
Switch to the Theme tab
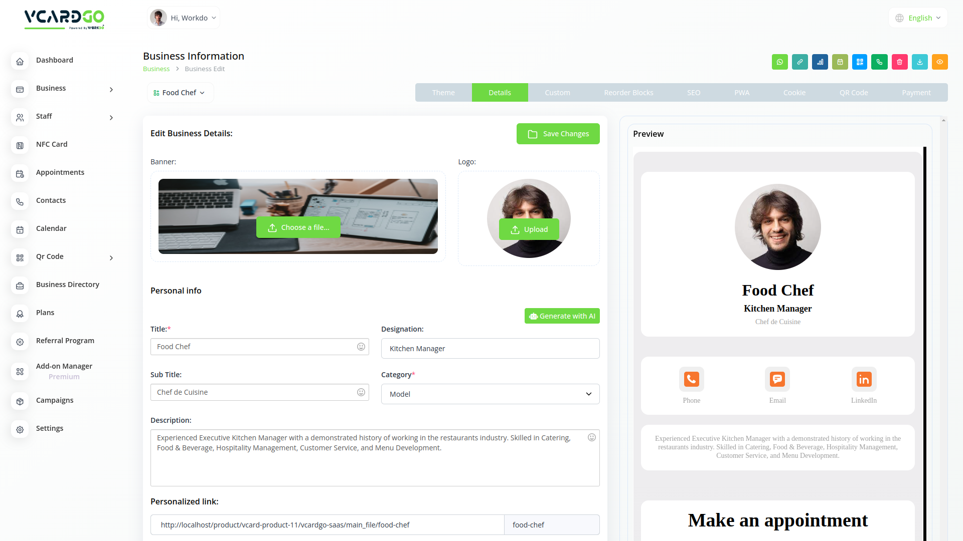[443, 93]
